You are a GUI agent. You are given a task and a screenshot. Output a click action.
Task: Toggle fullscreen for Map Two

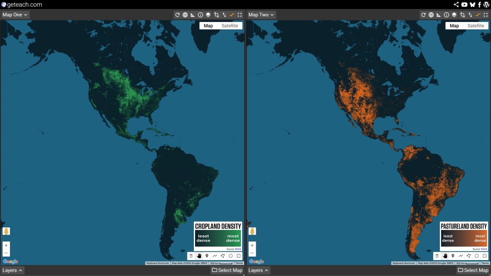[x=486, y=15]
